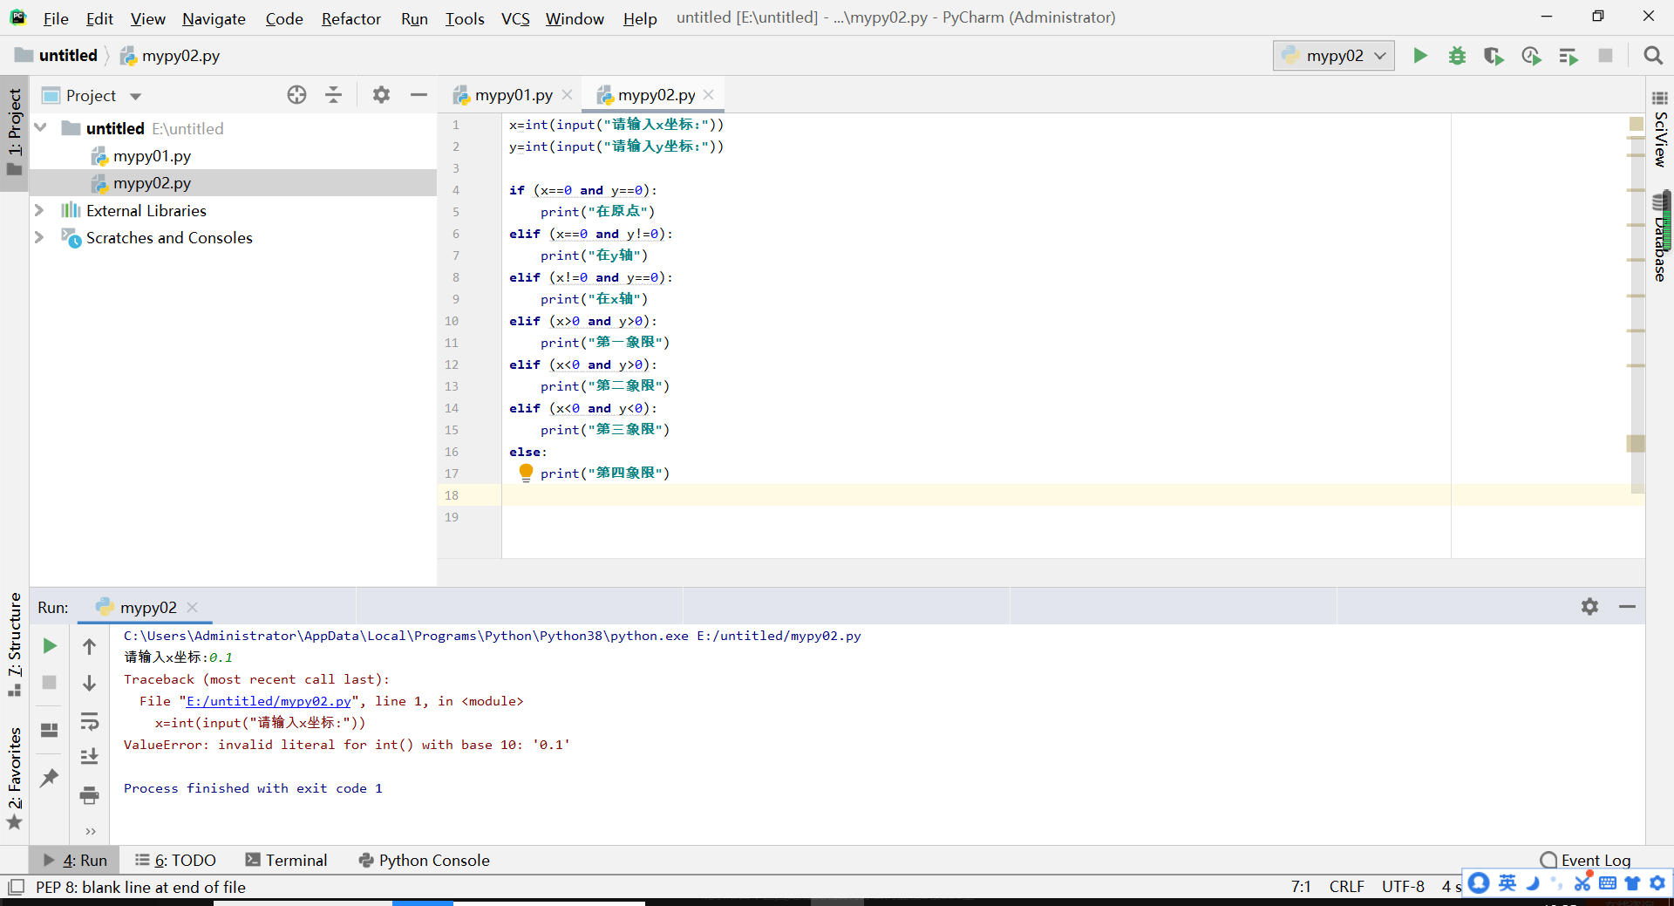Open the File menu
This screenshot has width=1674, height=906.
(x=56, y=18)
